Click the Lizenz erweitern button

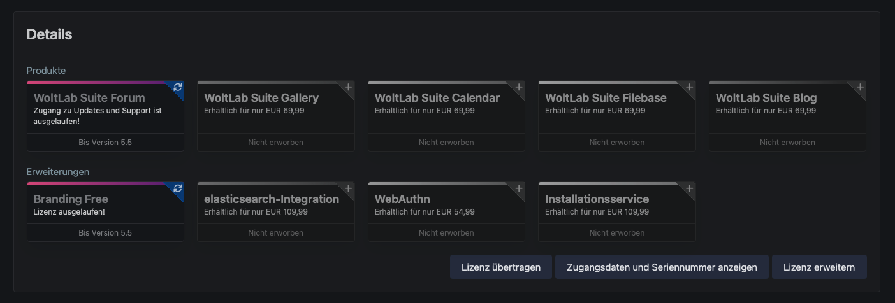click(x=819, y=267)
